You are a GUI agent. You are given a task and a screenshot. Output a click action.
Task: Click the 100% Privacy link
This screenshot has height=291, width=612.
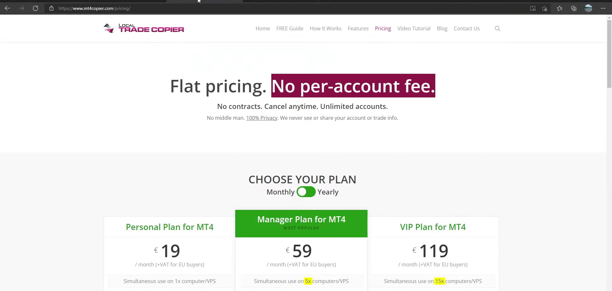click(262, 118)
